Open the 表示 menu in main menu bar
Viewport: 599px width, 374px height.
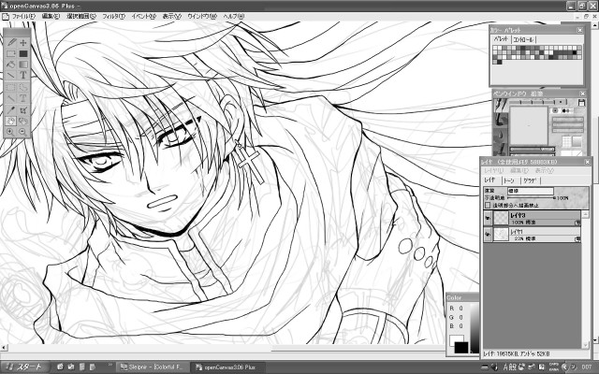[x=171, y=17]
